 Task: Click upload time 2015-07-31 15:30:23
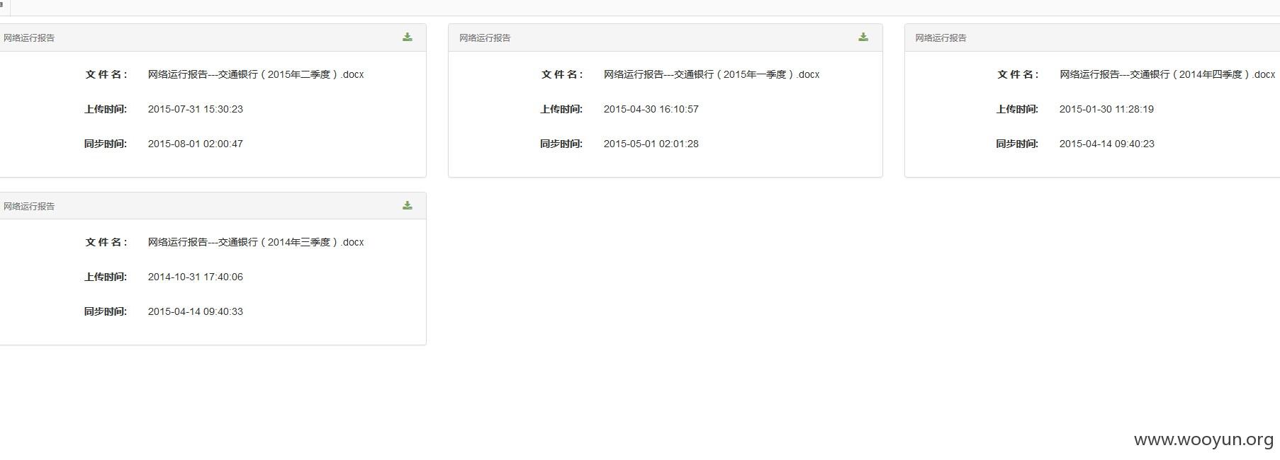[x=196, y=109]
